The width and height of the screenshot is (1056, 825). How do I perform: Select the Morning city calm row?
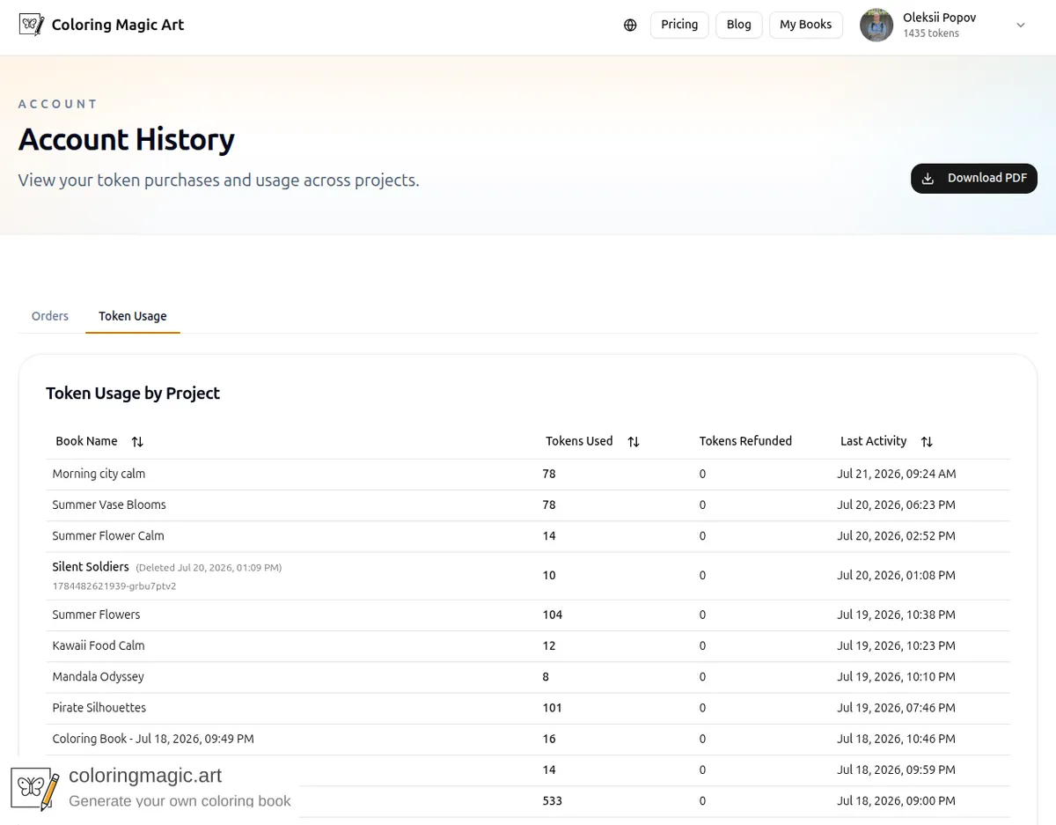(528, 474)
